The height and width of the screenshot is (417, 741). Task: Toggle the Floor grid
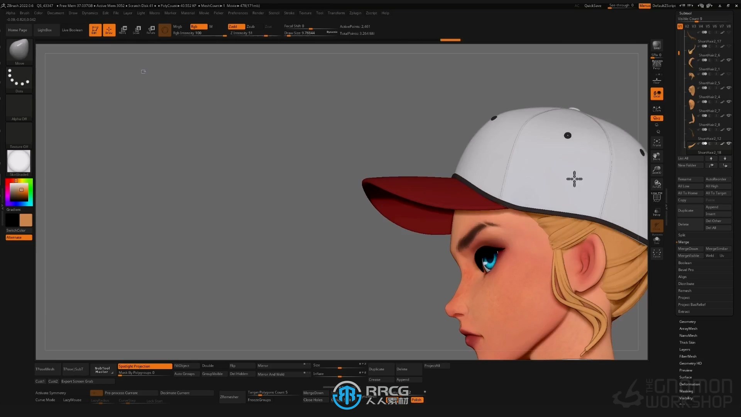(656, 80)
